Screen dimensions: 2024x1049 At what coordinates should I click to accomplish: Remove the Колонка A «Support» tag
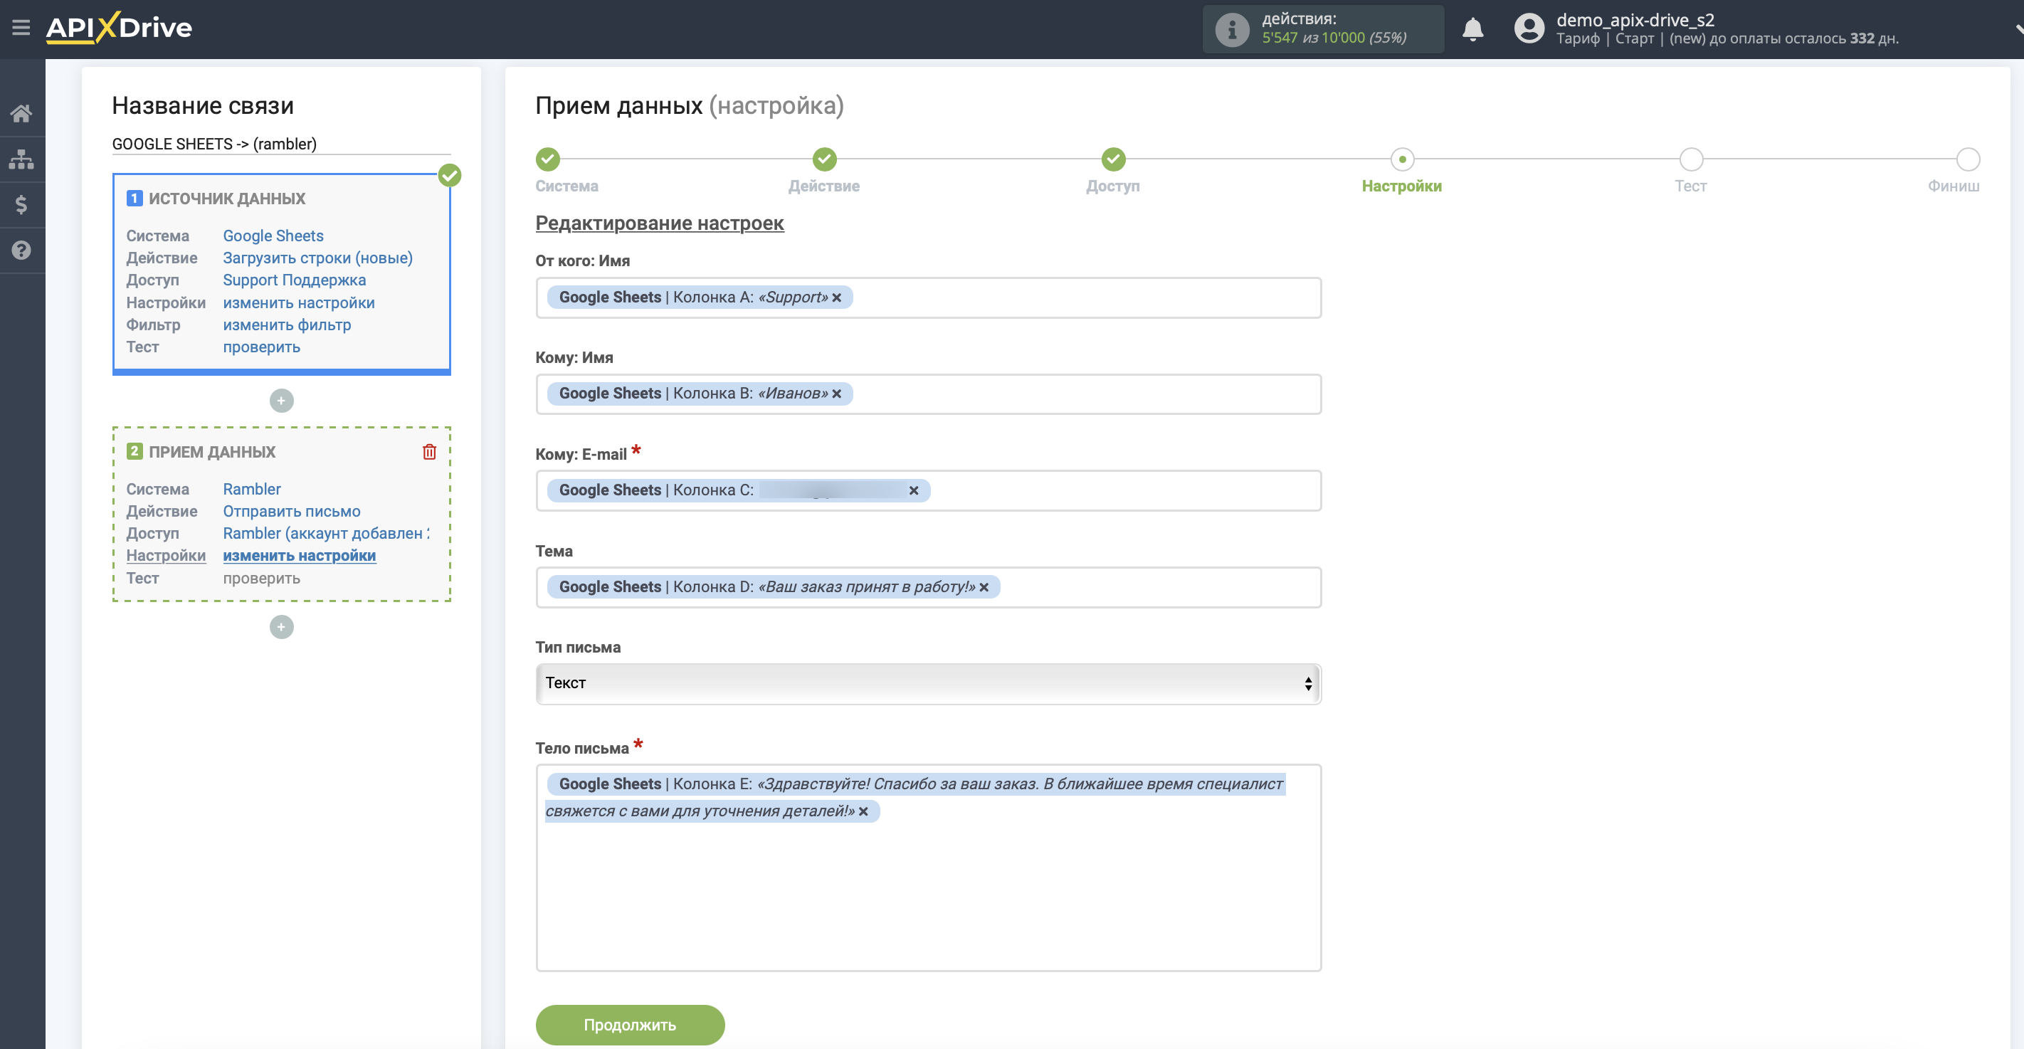[837, 297]
